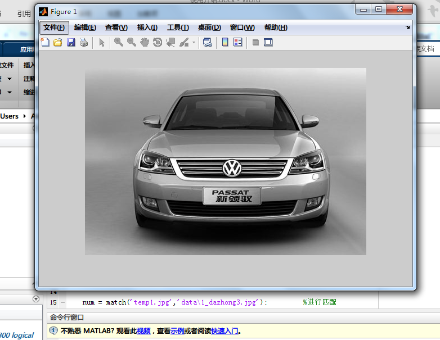
Task: Open the Brush tool color dropdown arrow
Action: click(x=194, y=43)
